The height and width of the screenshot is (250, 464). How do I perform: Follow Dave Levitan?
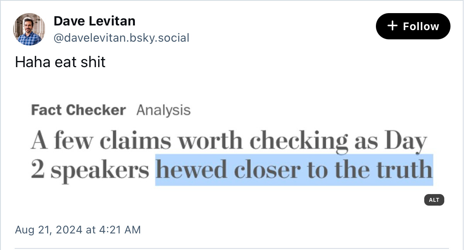[x=413, y=26]
